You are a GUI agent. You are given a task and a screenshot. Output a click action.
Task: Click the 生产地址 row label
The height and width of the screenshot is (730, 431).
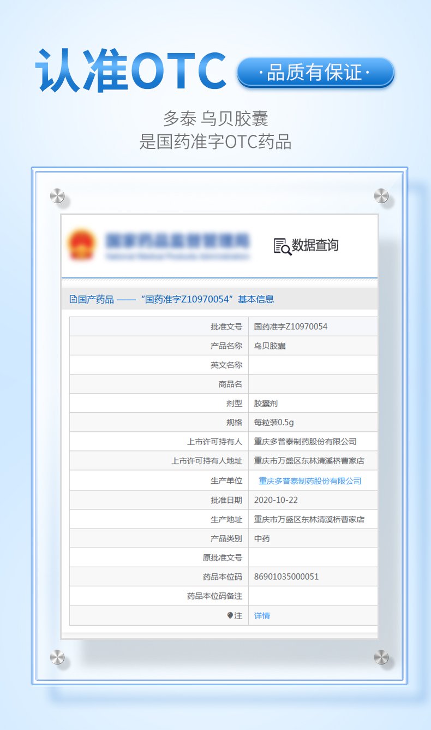coord(226,519)
